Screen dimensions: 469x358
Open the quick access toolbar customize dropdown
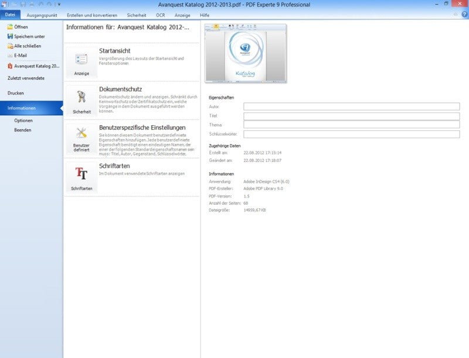click(x=59, y=4)
